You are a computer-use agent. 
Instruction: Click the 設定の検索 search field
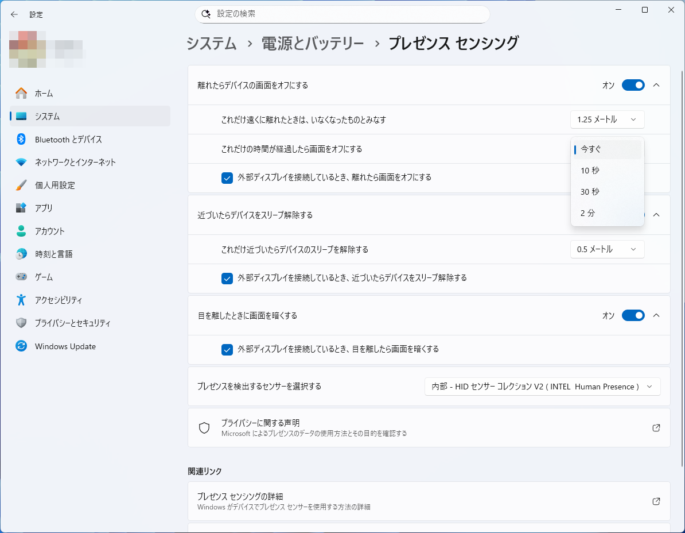click(342, 14)
